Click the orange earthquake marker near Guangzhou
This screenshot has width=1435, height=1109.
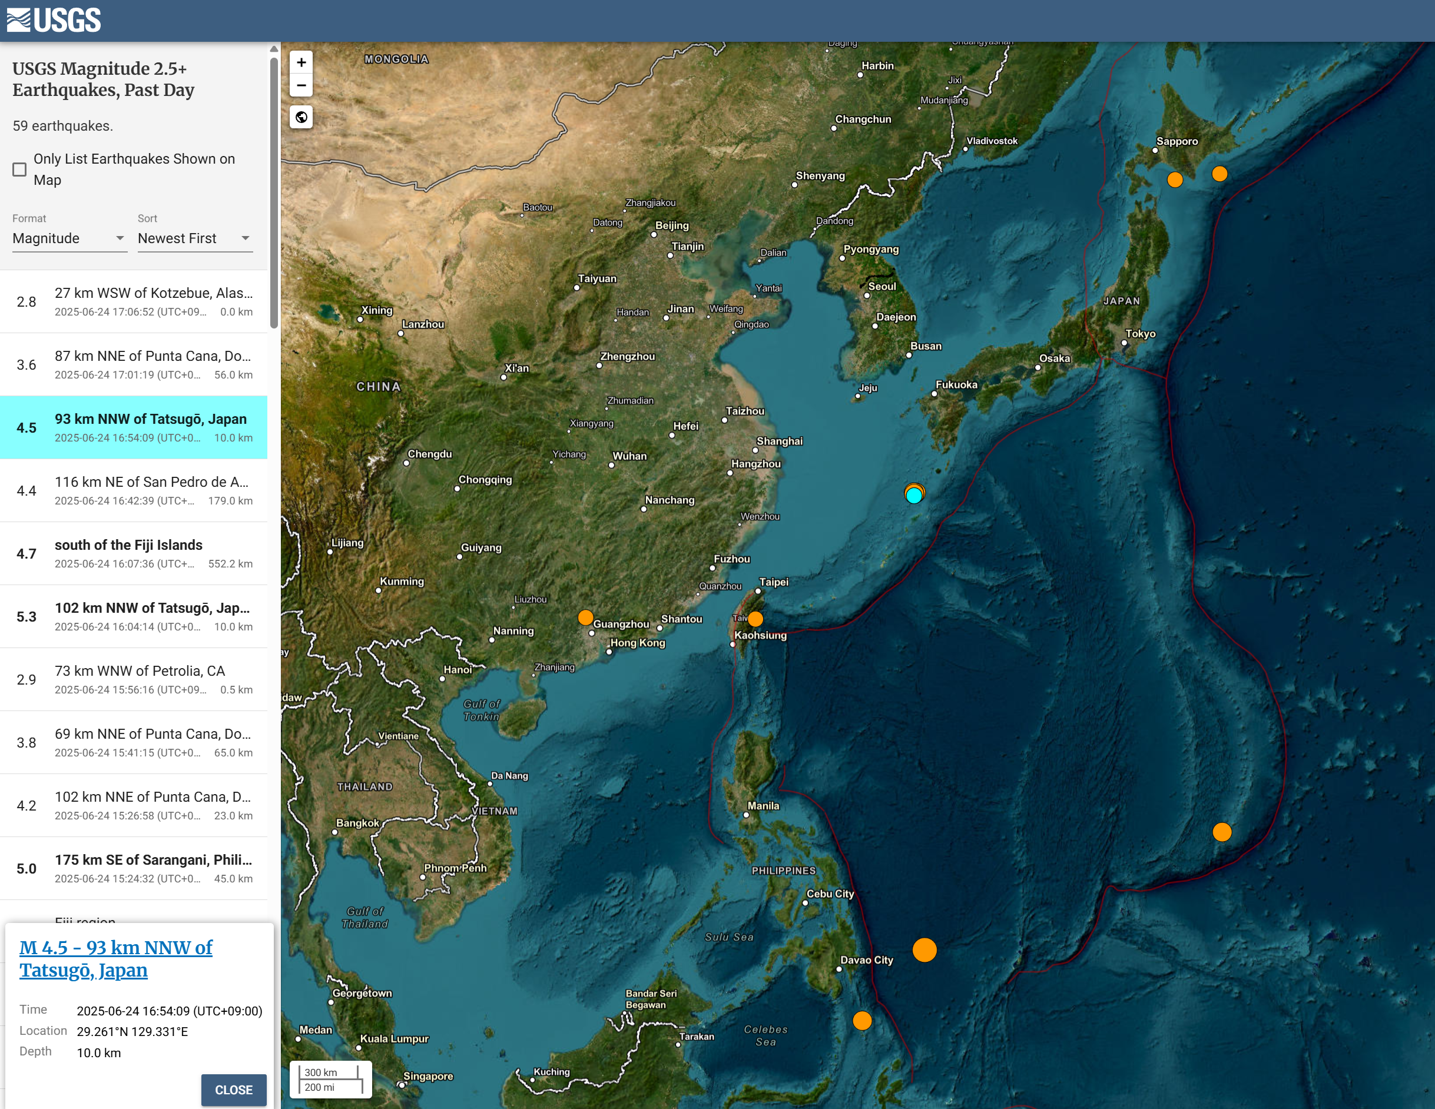point(585,617)
